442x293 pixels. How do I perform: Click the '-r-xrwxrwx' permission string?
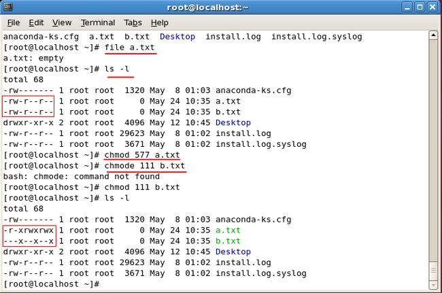(x=29, y=230)
